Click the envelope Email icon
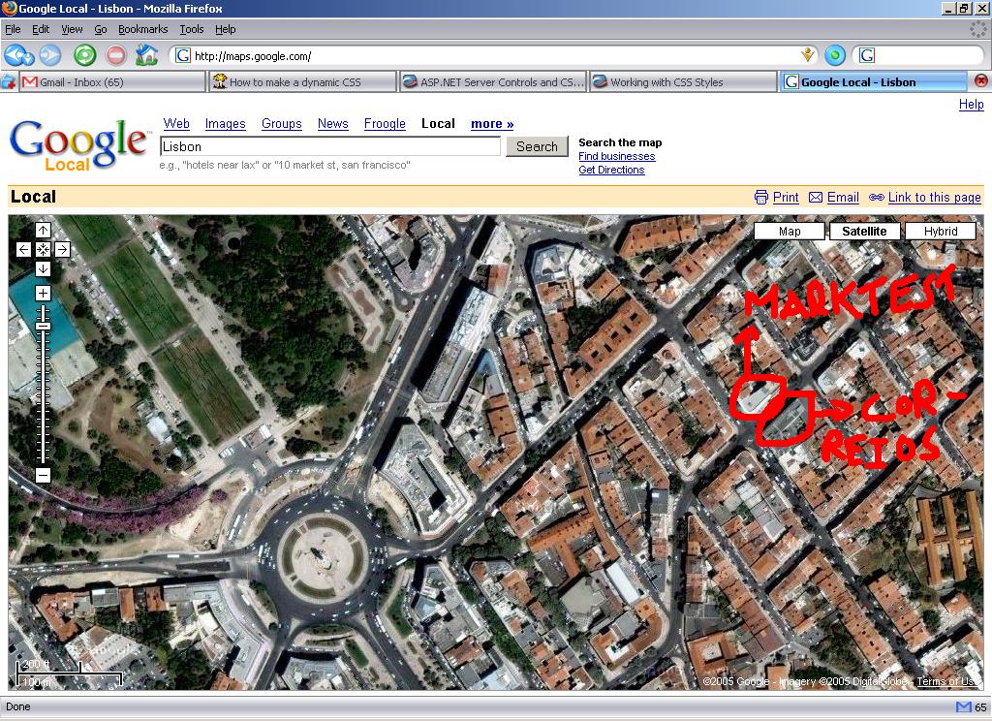 (816, 198)
